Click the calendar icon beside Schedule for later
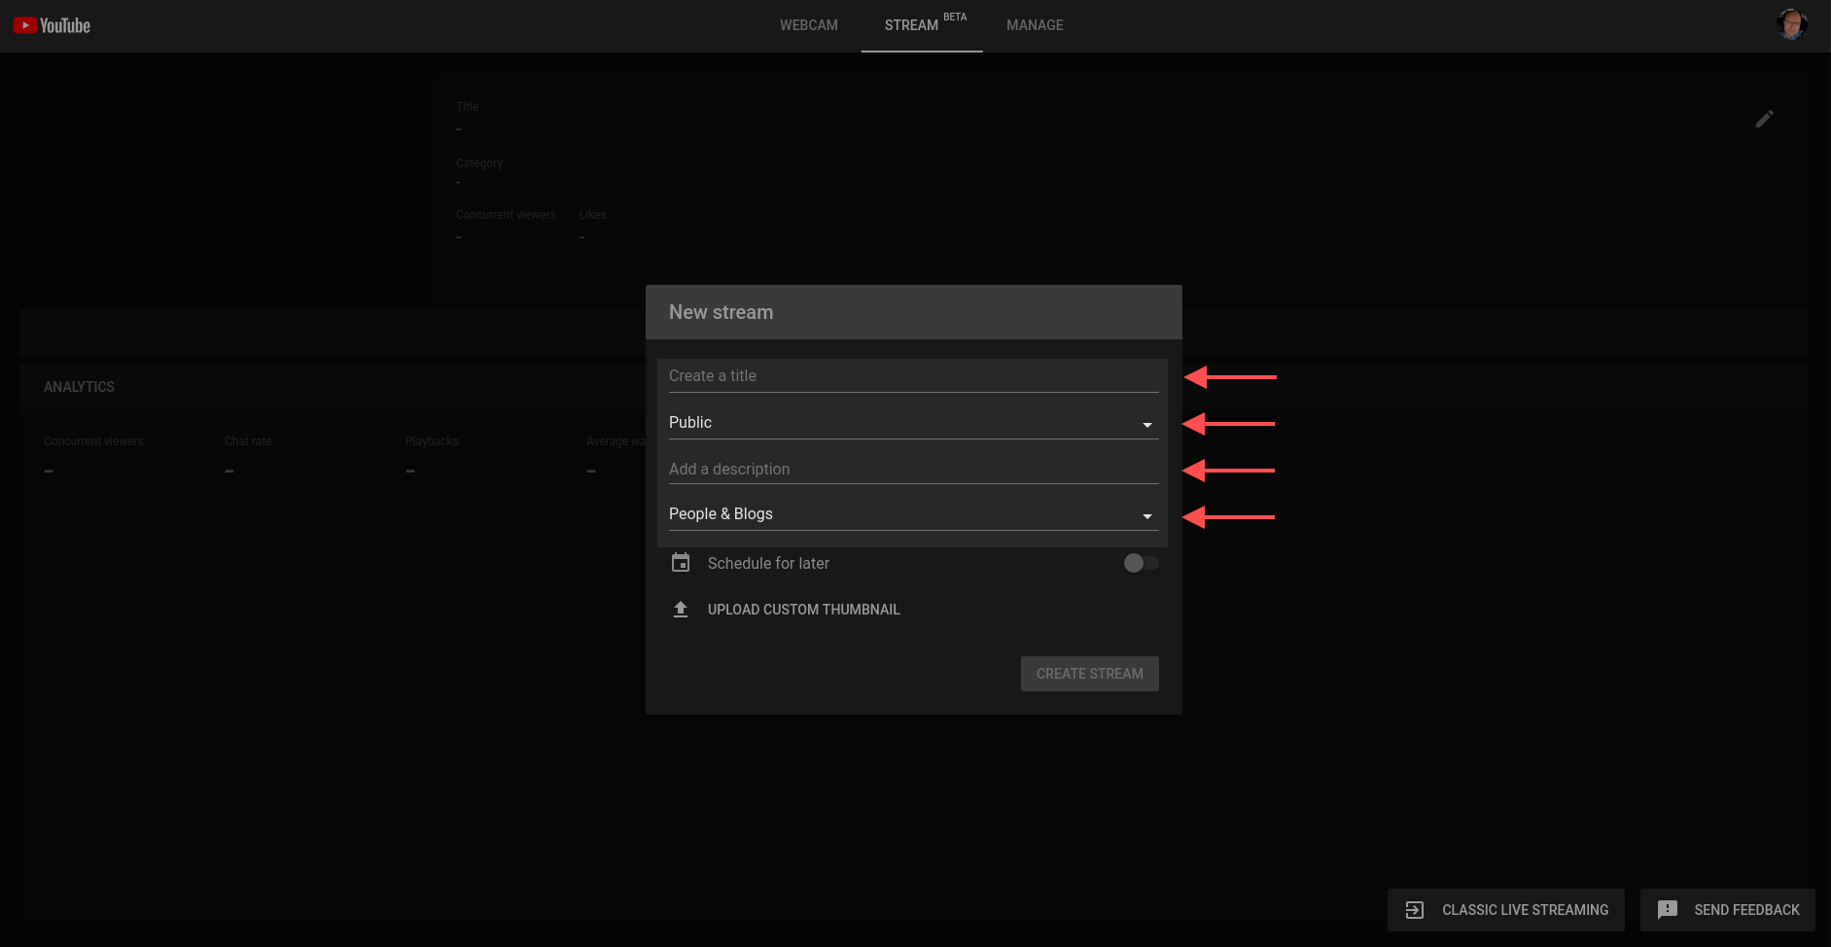Screen dimensions: 1831x947 (681, 563)
